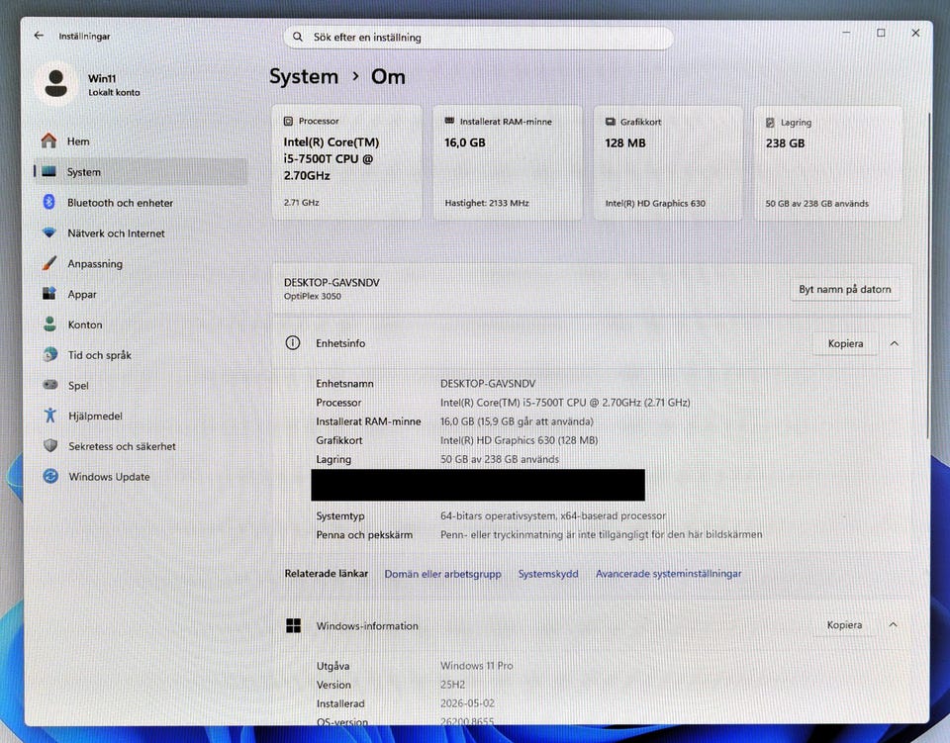Click the Windows-information logo icon

click(x=293, y=625)
